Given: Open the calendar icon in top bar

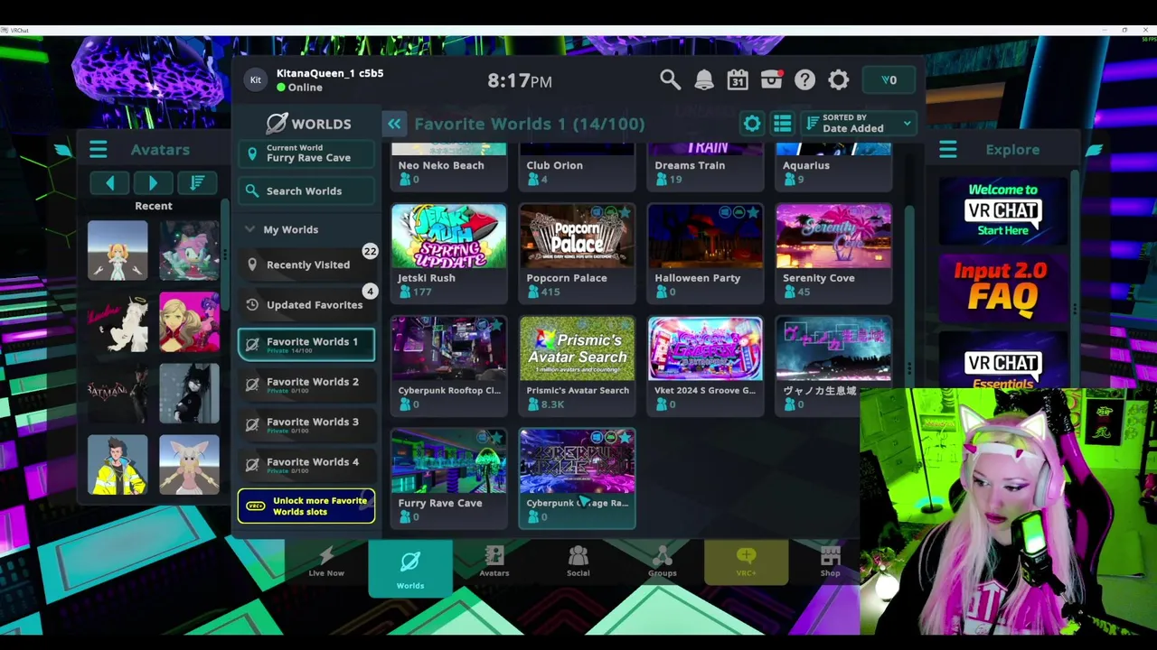Looking at the screenshot, I should click(x=738, y=80).
